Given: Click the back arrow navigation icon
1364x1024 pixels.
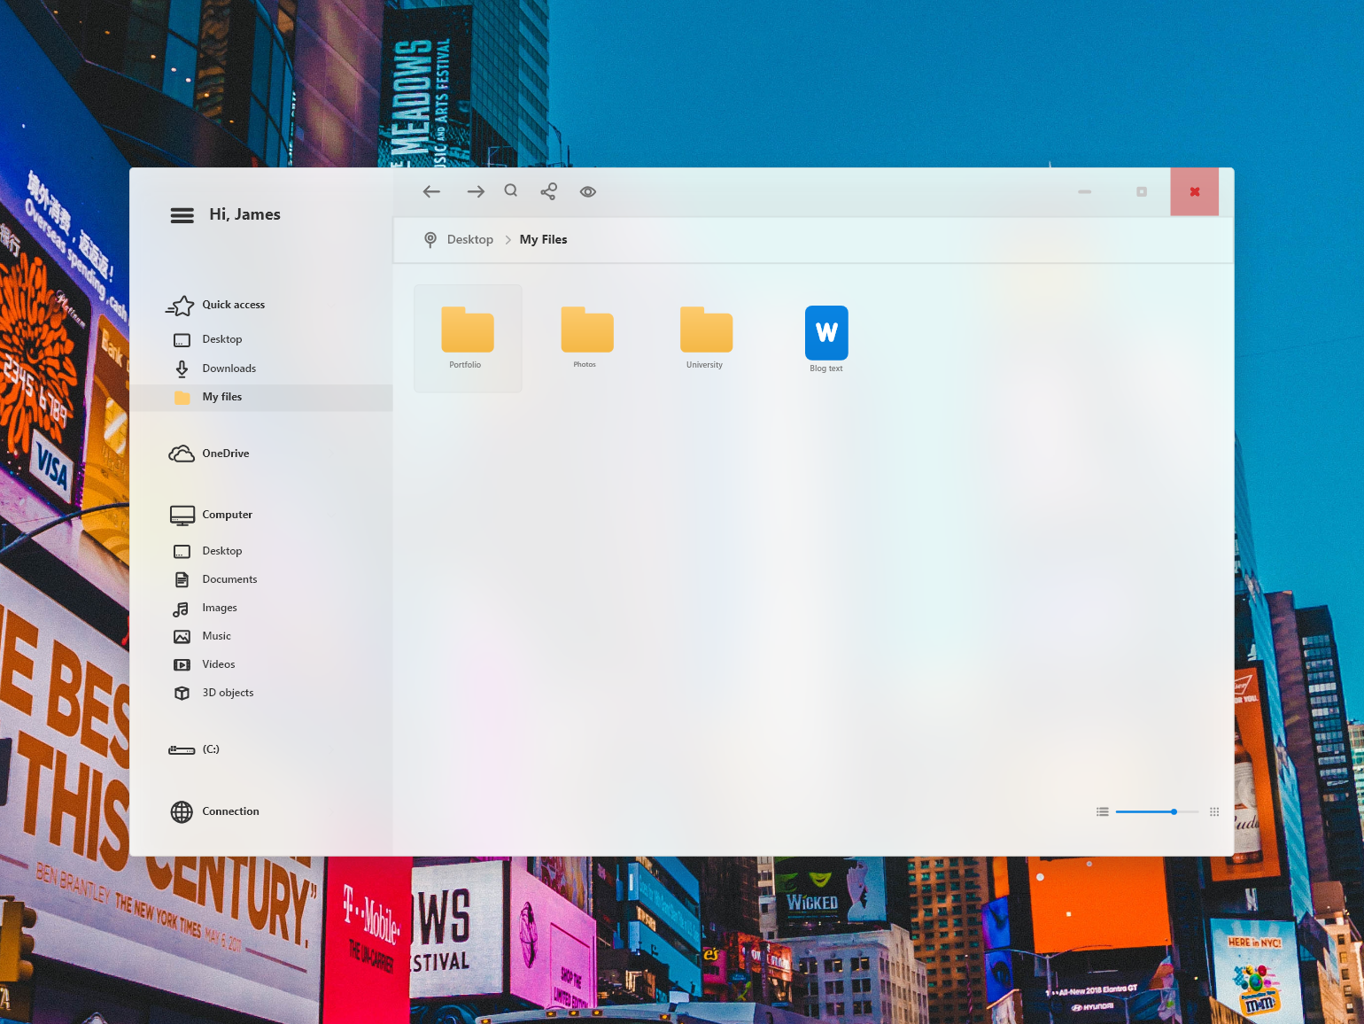Looking at the screenshot, I should 431,191.
